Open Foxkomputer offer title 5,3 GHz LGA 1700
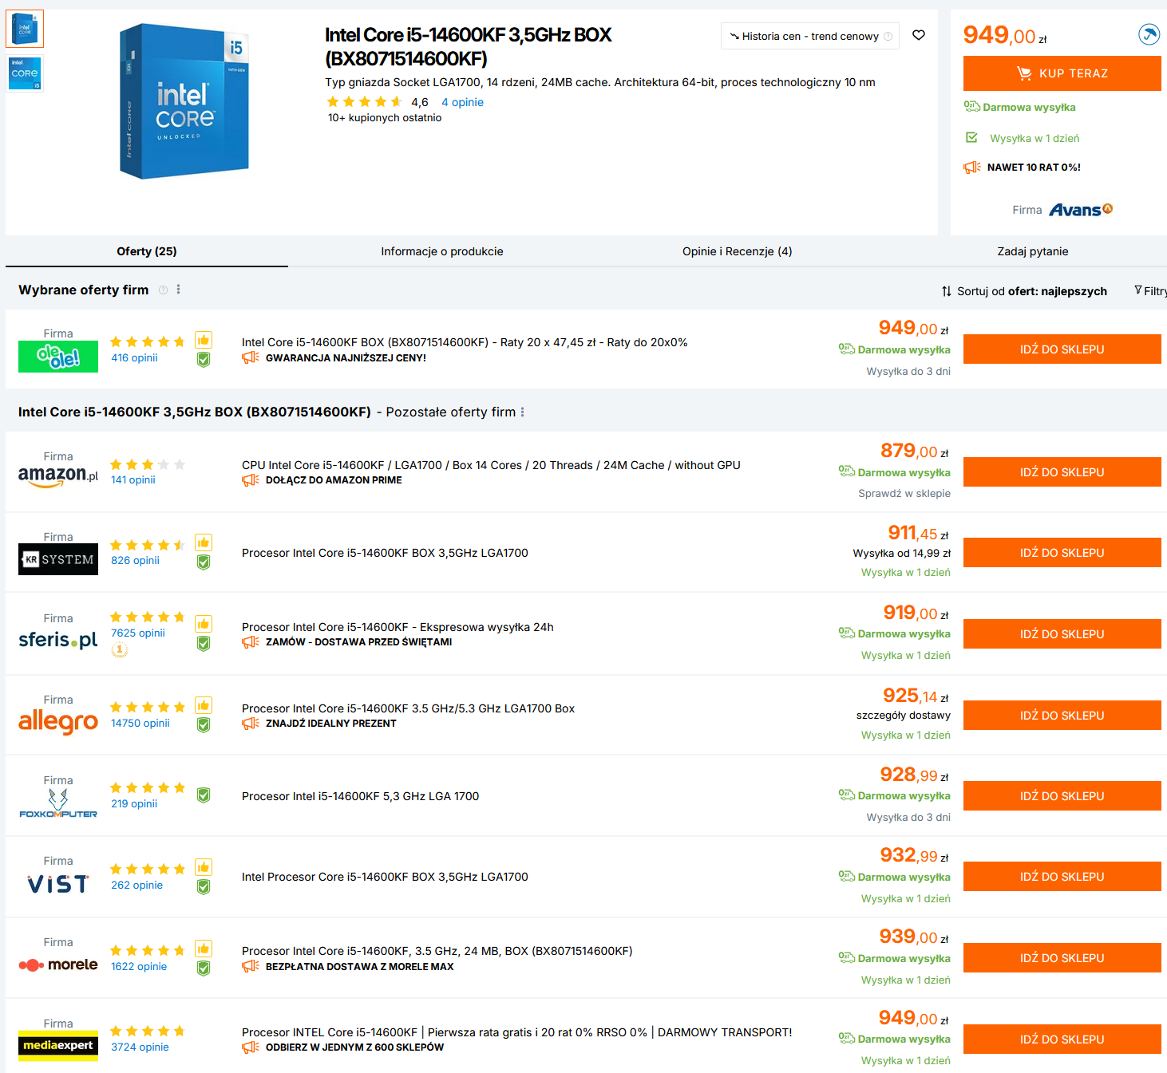The height and width of the screenshot is (1073, 1167). point(360,796)
